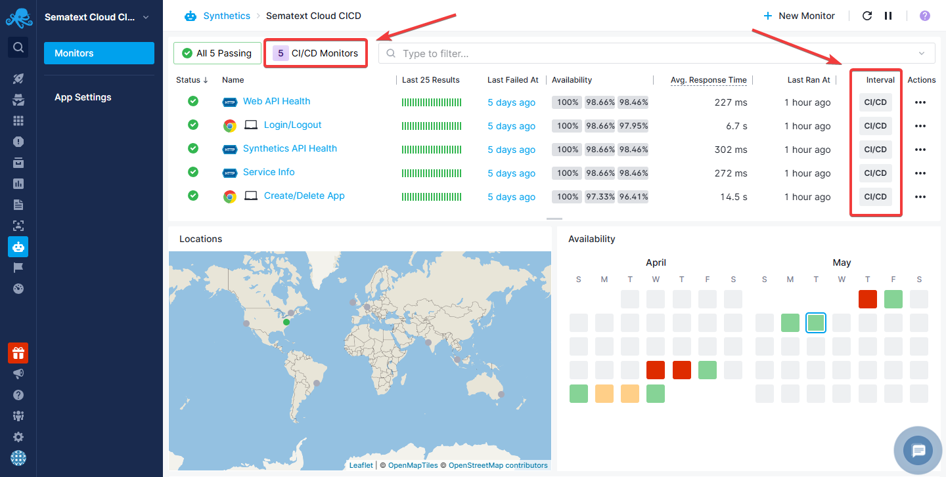This screenshot has width=946, height=477.
Task: Click the pause icon in top bar
Action: pos(888,16)
